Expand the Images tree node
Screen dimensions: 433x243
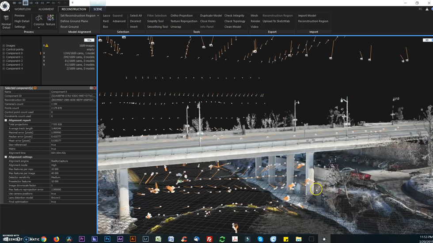(4, 45)
